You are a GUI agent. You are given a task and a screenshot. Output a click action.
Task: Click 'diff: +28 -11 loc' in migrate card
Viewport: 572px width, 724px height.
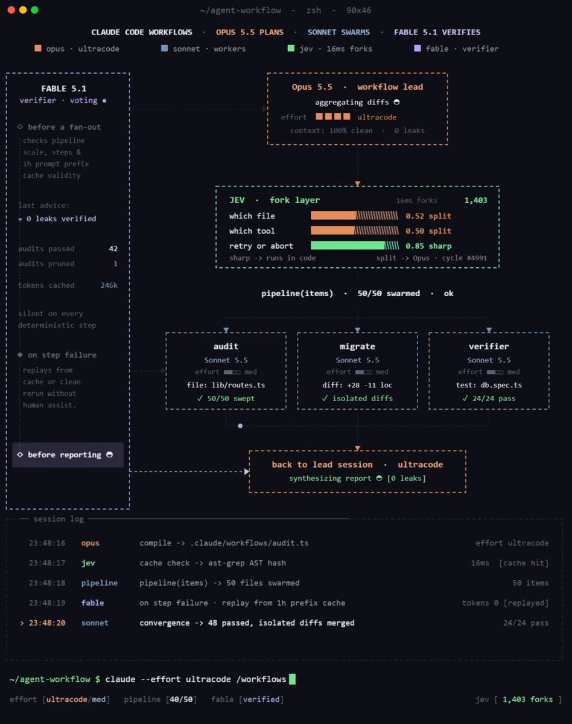click(357, 385)
